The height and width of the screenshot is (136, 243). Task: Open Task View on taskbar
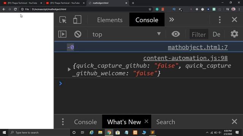tap(82, 133)
